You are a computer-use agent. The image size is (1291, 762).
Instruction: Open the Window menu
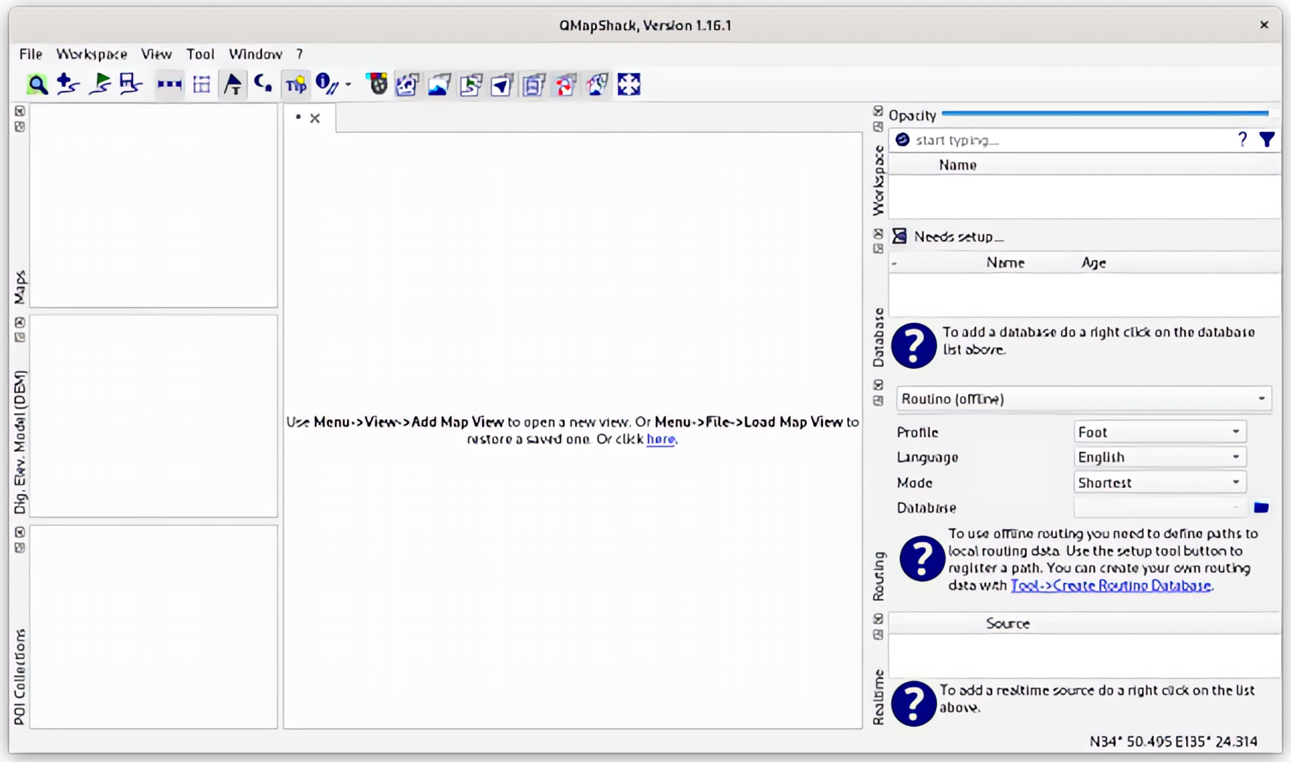point(255,54)
